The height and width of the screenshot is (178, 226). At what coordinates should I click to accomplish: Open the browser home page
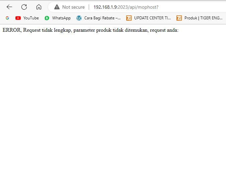[39, 7]
